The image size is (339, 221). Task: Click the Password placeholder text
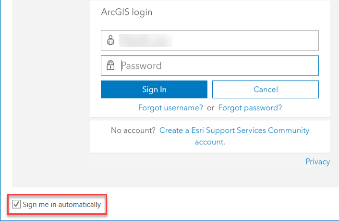tap(141, 65)
